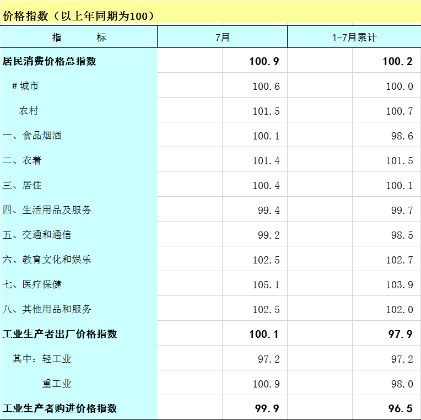Select 医疗保健 7月 value 105.1
Image resolution: width=421 pixels, height=420 pixels.
tap(266, 284)
